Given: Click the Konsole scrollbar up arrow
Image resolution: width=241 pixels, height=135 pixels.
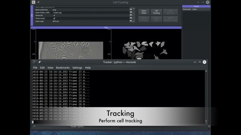Looking at the screenshot, I should [x=206, y=71].
